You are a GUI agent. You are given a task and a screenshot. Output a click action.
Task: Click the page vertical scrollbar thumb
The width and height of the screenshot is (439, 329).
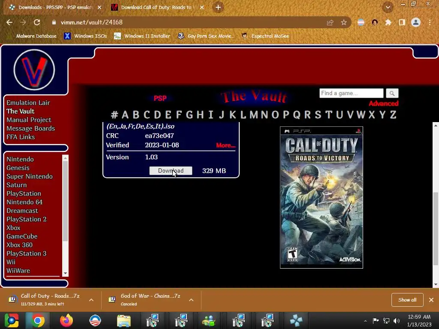tap(436, 229)
